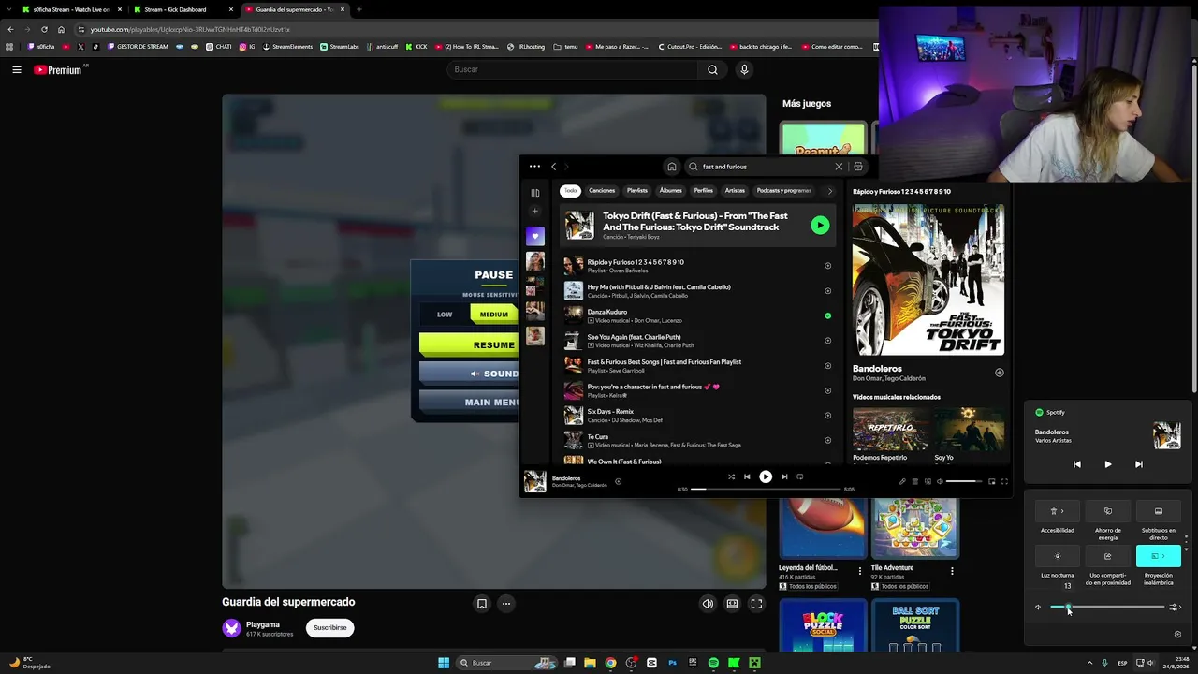1198x674 pixels.
Task: Start YouTube voice search microphone
Action: (744, 69)
